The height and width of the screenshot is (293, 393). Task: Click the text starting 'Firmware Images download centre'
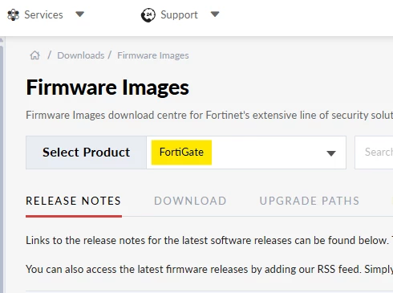point(209,116)
